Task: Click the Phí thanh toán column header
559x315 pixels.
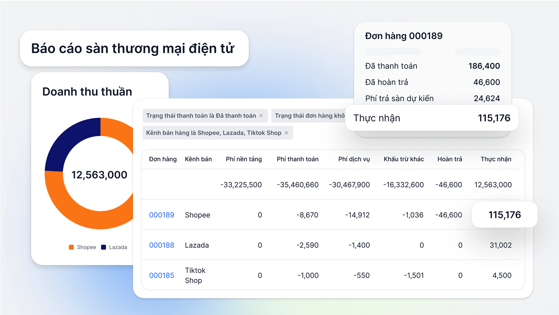Action: coord(297,159)
